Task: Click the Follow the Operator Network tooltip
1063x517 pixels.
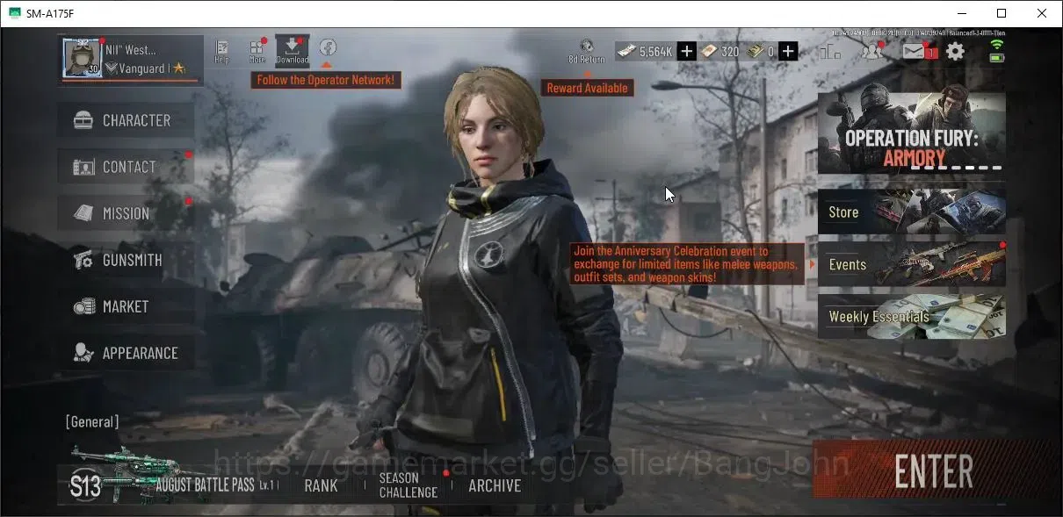Action: 327,80
